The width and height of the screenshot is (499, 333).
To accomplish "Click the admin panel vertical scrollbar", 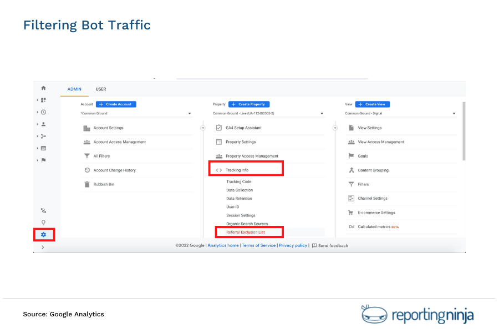I will (464, 131).
